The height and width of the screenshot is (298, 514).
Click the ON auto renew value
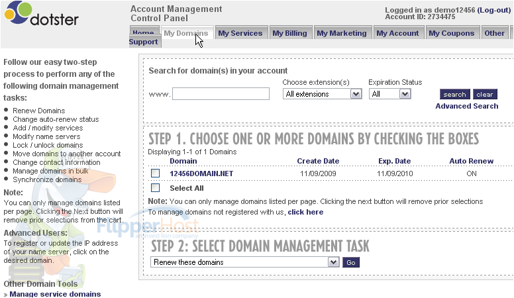[x=472, y=174]
